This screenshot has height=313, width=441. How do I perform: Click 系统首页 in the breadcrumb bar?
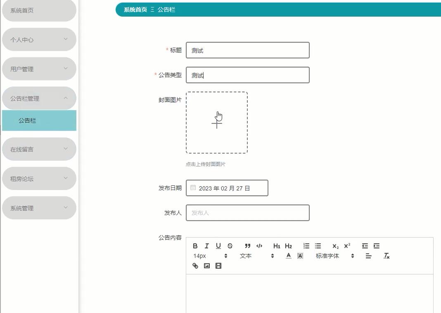point(135,9)
